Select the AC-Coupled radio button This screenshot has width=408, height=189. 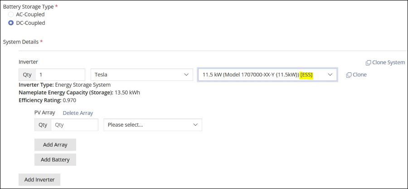(x=11, y=14)
